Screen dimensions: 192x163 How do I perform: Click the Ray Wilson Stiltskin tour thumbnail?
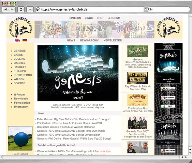[137, 78]
